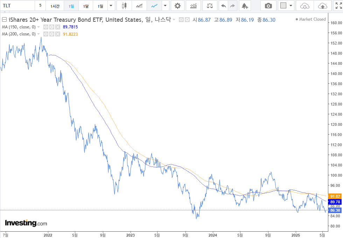This screenshot has width=343, height=238.
Task: Click the layout square swatch
Action: tap(283, 6)
